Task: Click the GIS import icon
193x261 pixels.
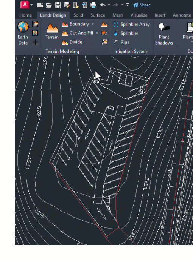Action: [35, 33]
